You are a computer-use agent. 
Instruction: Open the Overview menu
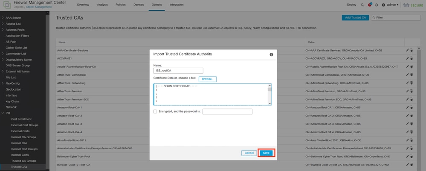point(83,5)
